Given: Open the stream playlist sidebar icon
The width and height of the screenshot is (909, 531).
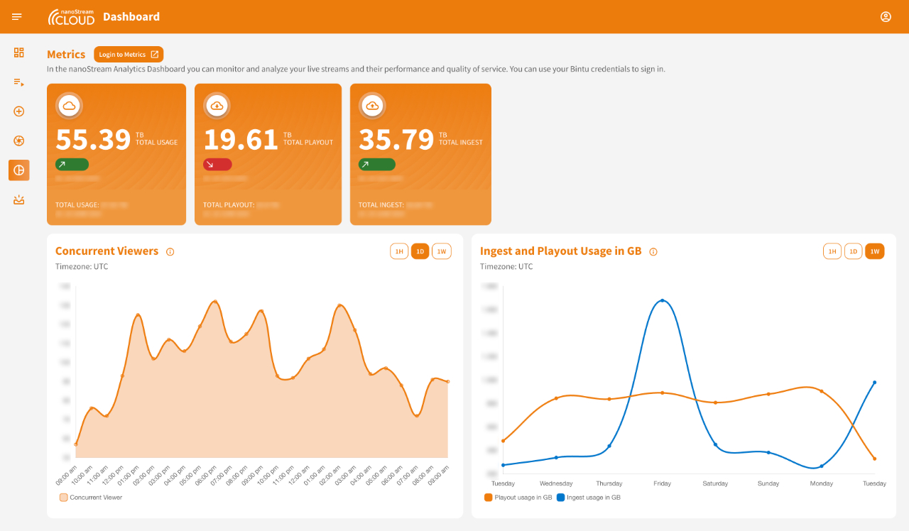Looking at the screenshot, I should point(19,82).
